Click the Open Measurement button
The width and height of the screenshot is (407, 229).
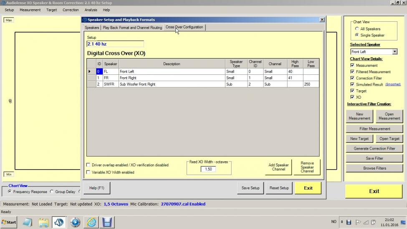pos(389,116)
